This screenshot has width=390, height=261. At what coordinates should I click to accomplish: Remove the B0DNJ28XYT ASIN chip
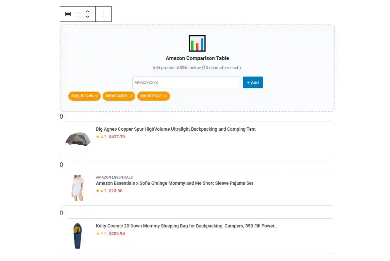coord(131,96)
